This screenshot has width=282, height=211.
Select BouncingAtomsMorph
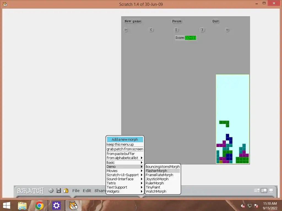click(x=162, y=167)
